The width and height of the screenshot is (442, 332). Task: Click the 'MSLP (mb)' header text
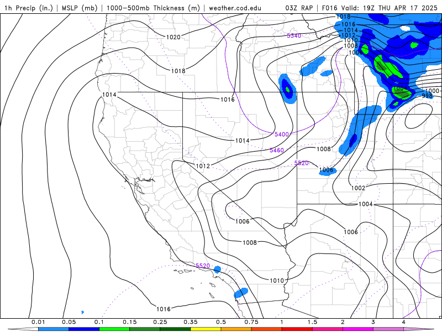pos(80,8)
